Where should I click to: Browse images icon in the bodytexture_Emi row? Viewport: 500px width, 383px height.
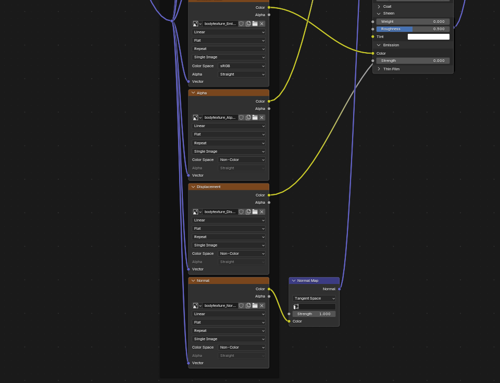197,23
